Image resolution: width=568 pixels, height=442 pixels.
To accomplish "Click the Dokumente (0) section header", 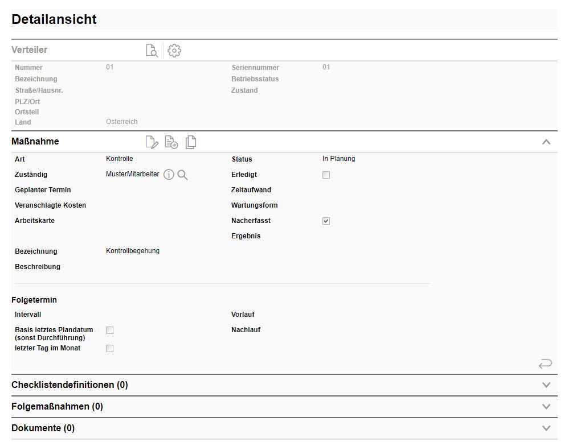I will point(43,428).
